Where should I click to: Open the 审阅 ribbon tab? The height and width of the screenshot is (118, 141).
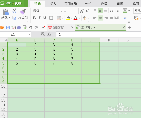click(x=120, y=4)
